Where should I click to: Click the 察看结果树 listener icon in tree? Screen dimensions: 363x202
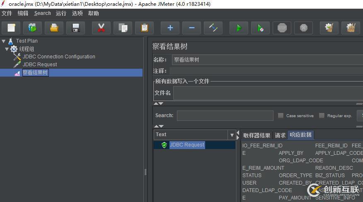tap(17, 74)
